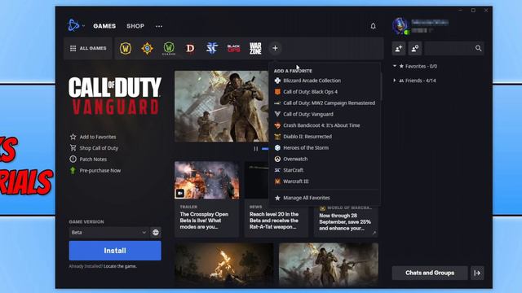This screenshot has height=293, width=522.
Task: Open the Black Ops Cold War icon
Action: click(x=234, y=49)
